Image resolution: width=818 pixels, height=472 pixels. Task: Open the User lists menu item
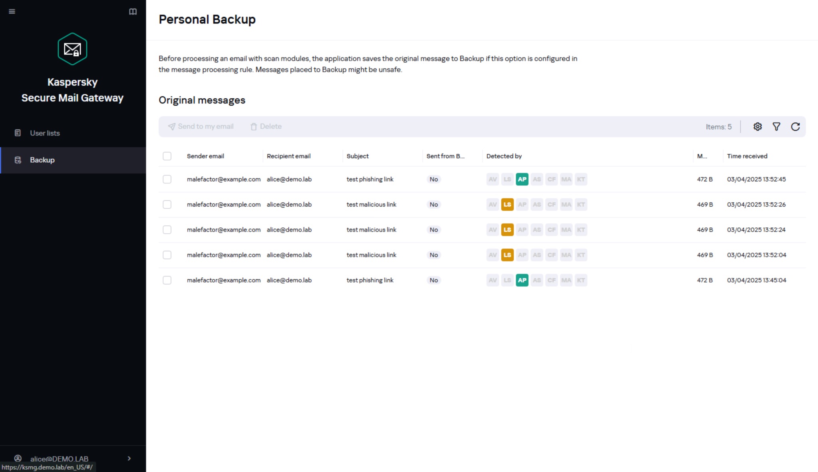pos(45,133)
